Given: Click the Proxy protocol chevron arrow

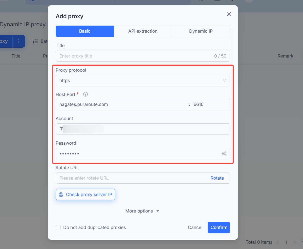Looking at the screenshot, I should (224, 81).
